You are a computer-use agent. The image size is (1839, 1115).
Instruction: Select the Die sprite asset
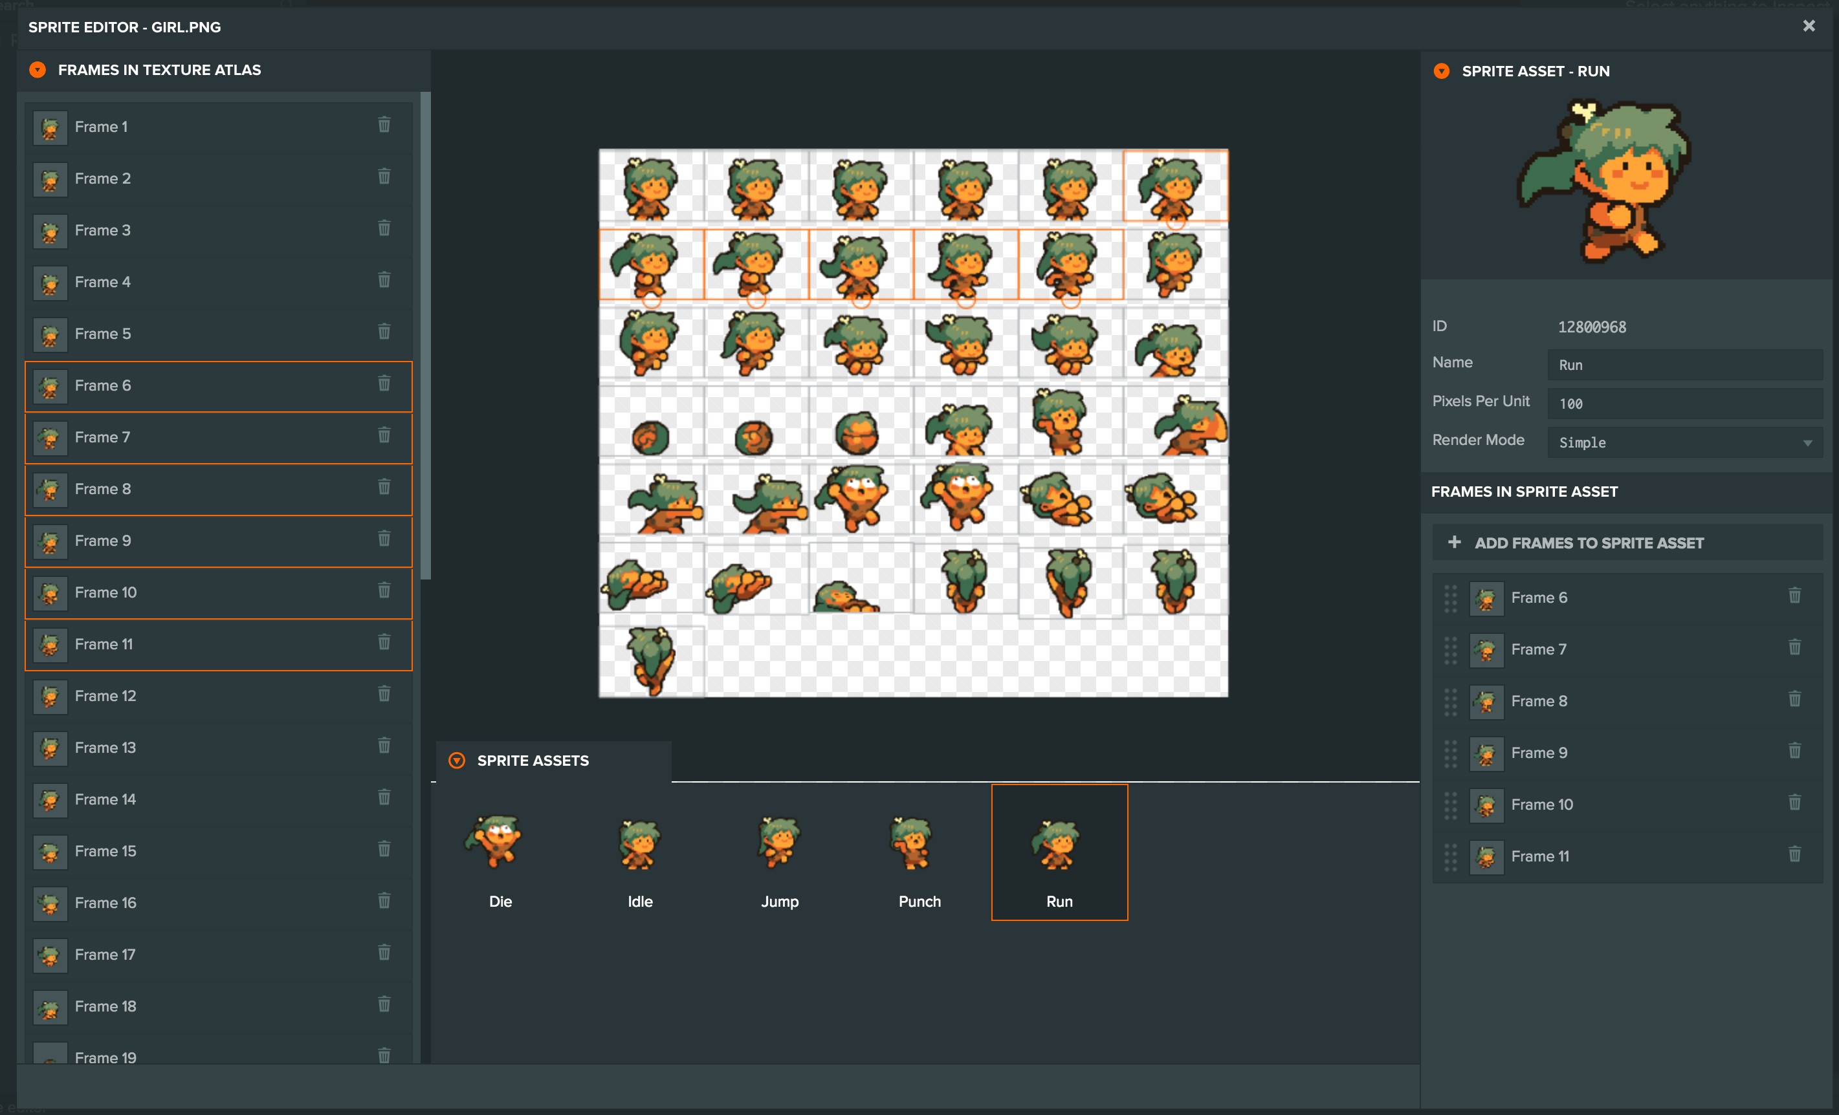click(x=500, y=852)
